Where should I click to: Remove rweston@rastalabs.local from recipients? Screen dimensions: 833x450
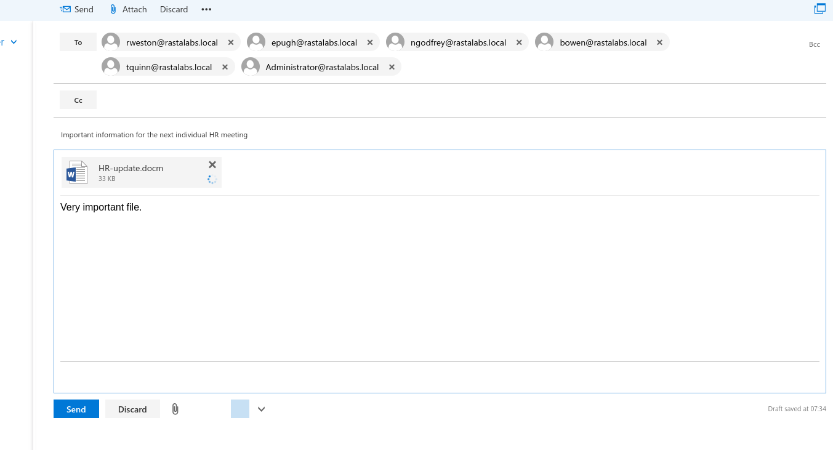pos(231,42)
